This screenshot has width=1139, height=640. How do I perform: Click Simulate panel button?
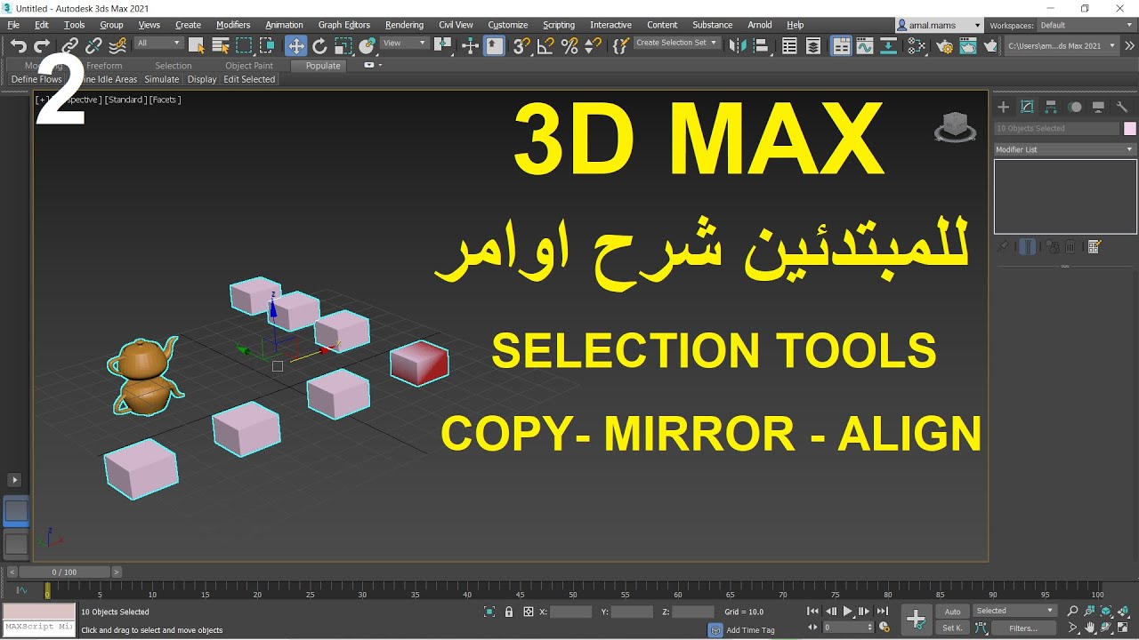tap(162, 79)
